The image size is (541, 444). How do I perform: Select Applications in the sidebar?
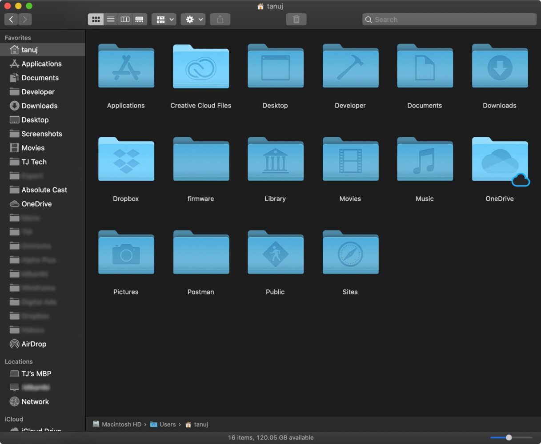(x=41, y=64)
